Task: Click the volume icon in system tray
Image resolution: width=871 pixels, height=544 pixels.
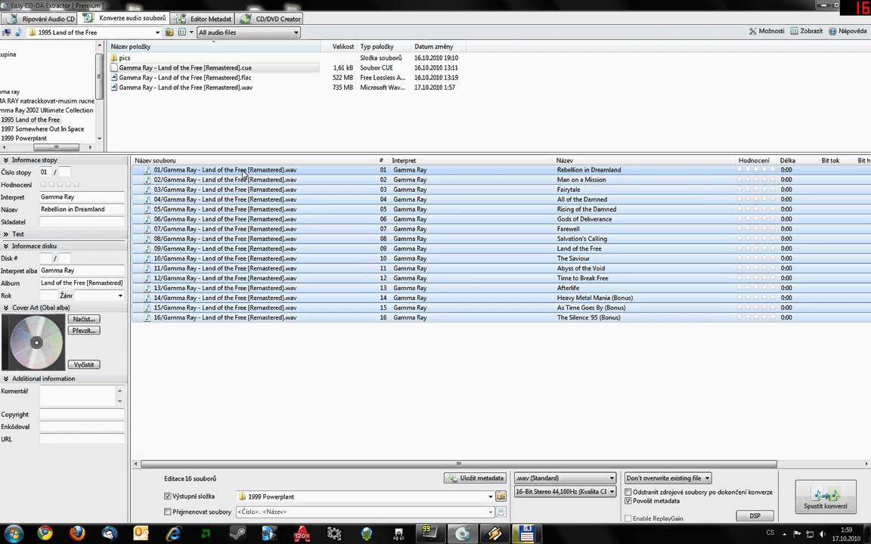Action: point(823,534)
